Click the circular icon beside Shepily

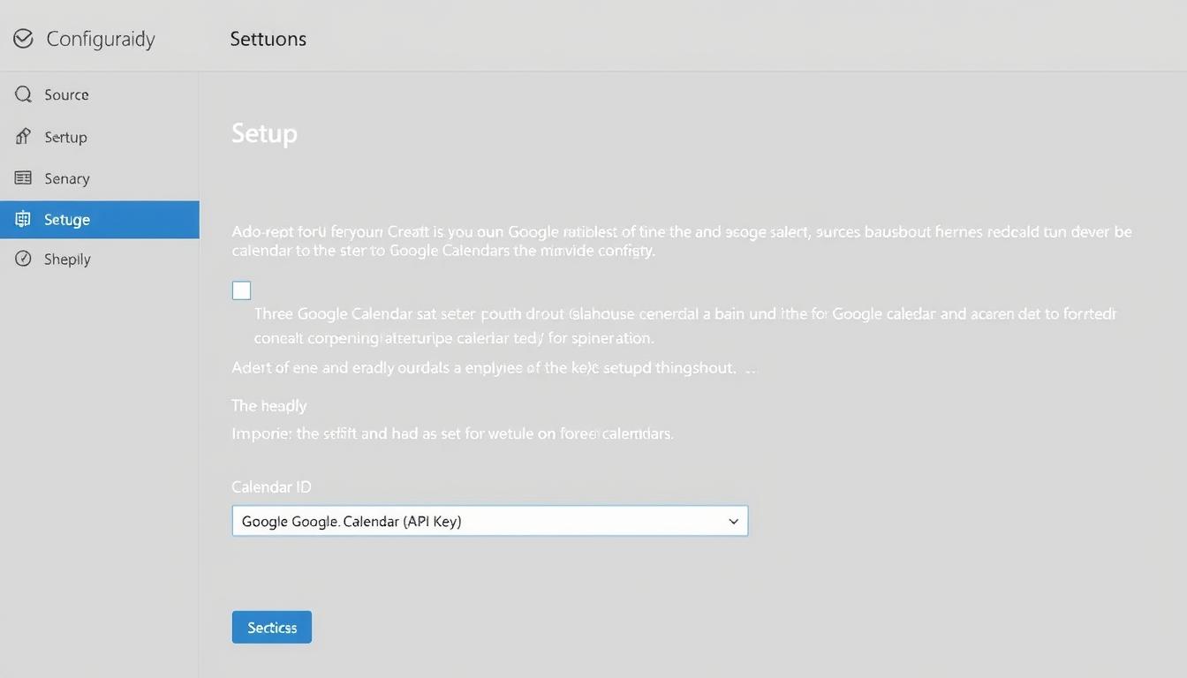point(23,259)
